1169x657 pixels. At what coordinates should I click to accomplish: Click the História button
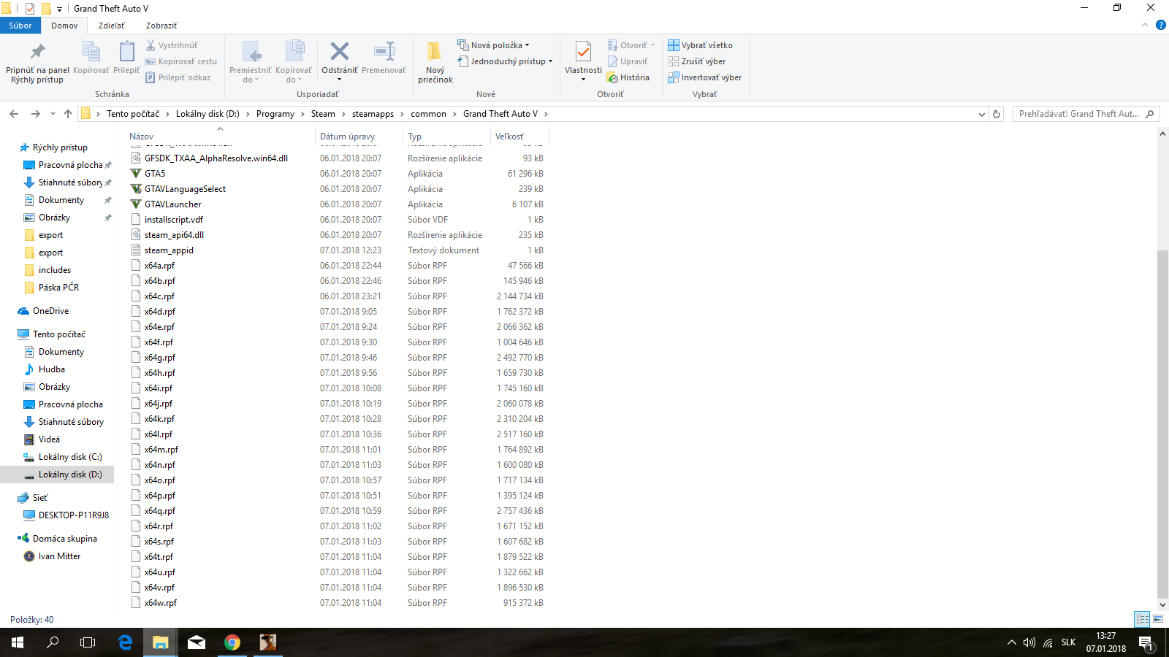pyautogui.click(x=628, y=77)
